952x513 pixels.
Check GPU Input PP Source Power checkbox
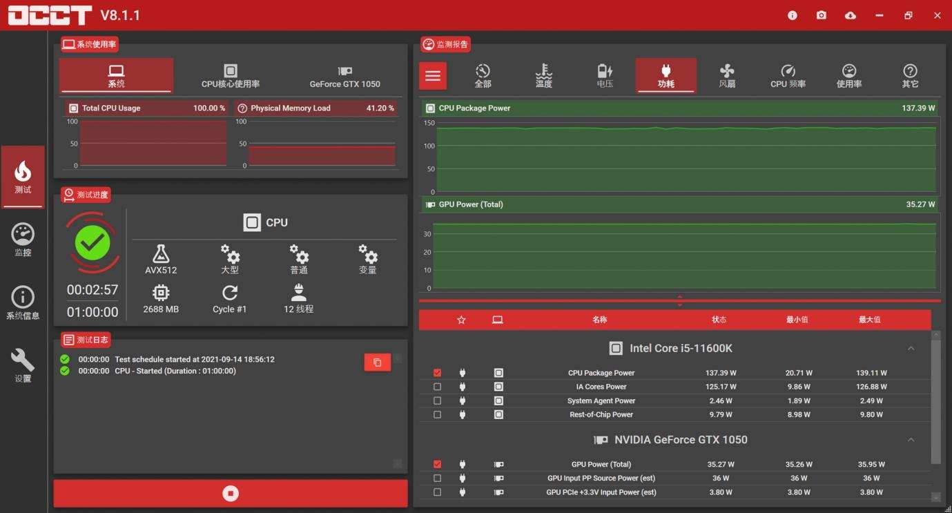437,478
